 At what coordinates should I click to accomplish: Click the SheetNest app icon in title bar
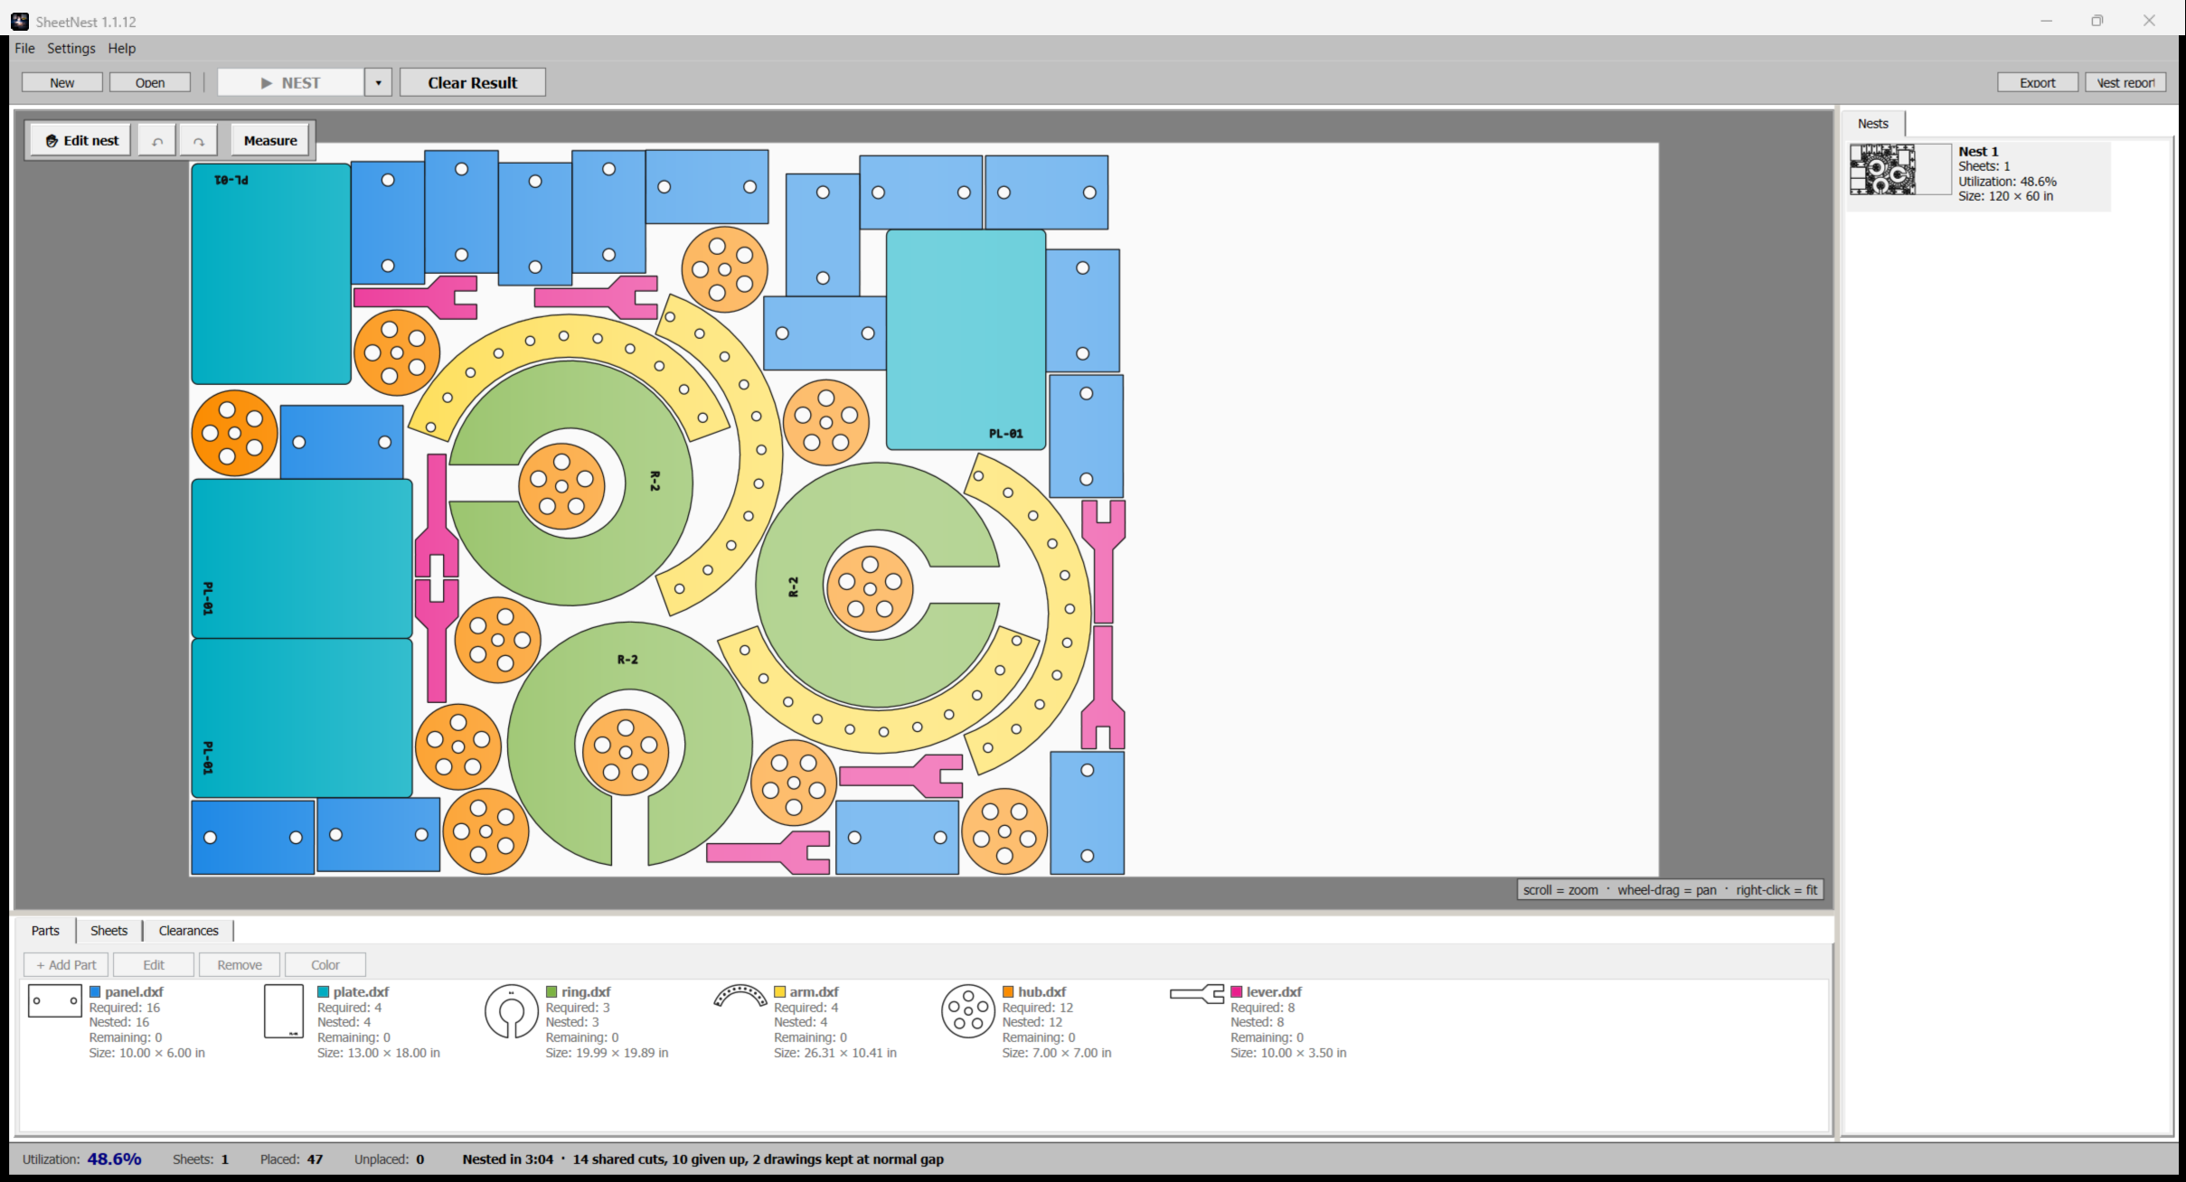[x=20, y=22]
